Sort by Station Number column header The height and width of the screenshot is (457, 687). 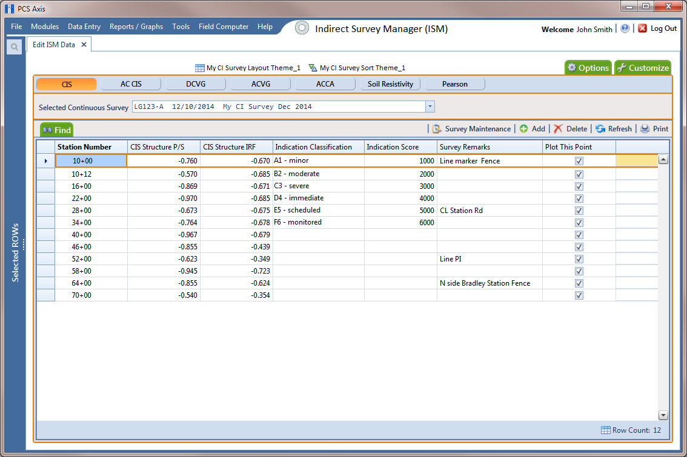tap(91, 147)
